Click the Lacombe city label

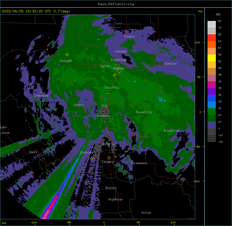121,51
